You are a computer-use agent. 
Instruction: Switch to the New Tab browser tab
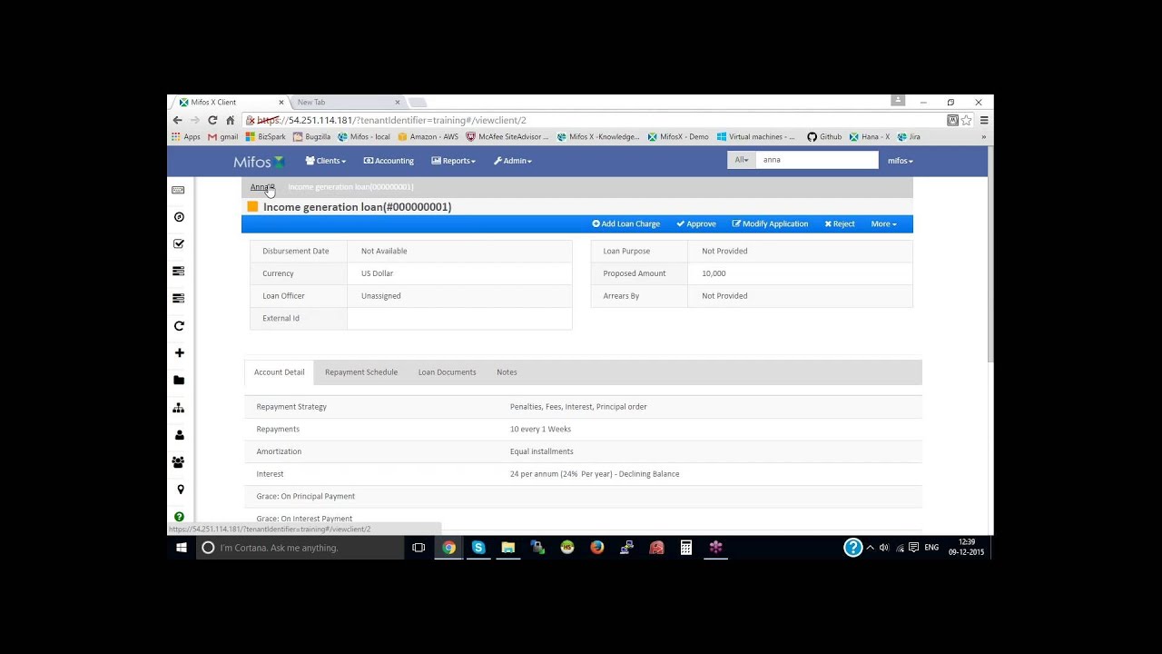click(347, 103)
